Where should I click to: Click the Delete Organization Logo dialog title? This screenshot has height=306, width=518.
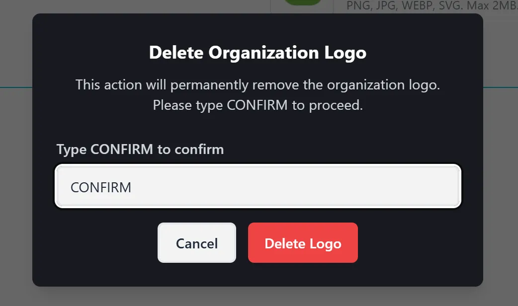click(257, 52)
